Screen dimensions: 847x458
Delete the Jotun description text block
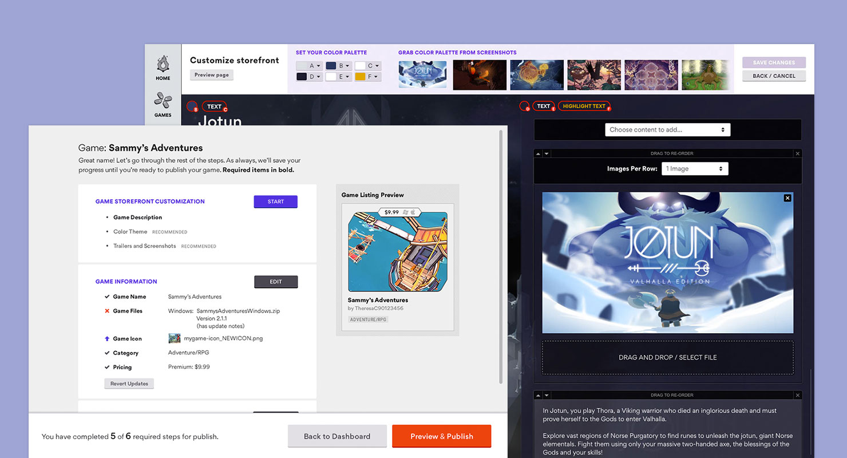798,395
